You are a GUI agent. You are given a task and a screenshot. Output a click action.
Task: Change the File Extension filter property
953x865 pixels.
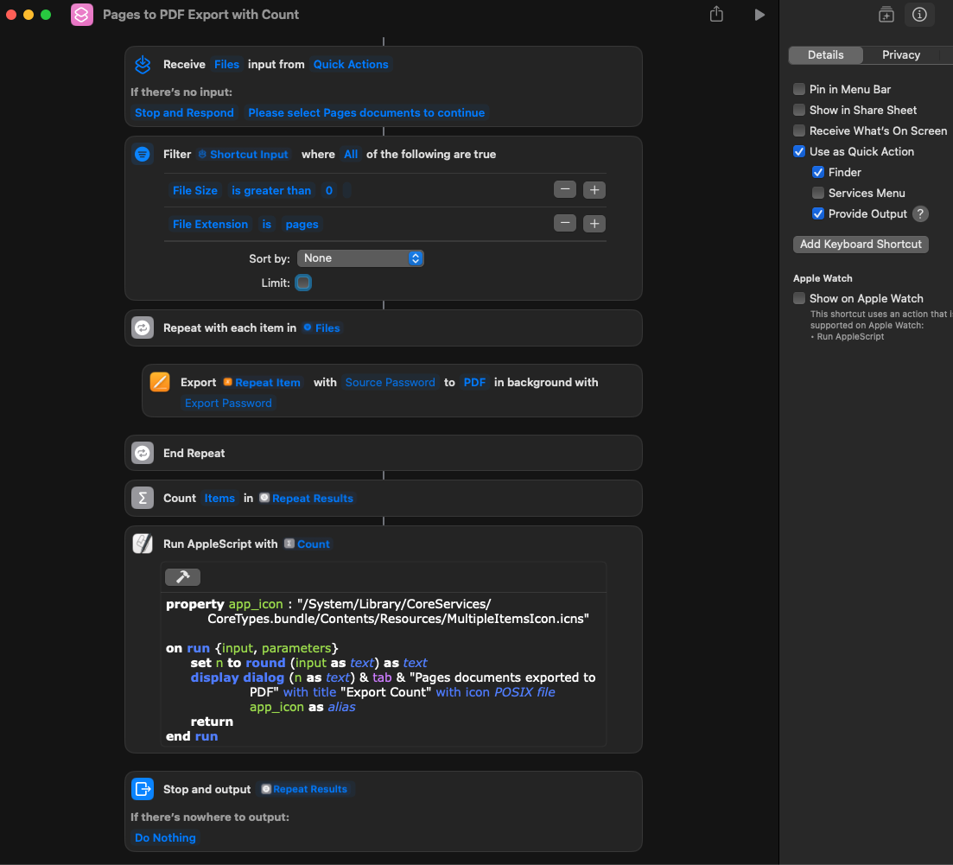[210, 225]
